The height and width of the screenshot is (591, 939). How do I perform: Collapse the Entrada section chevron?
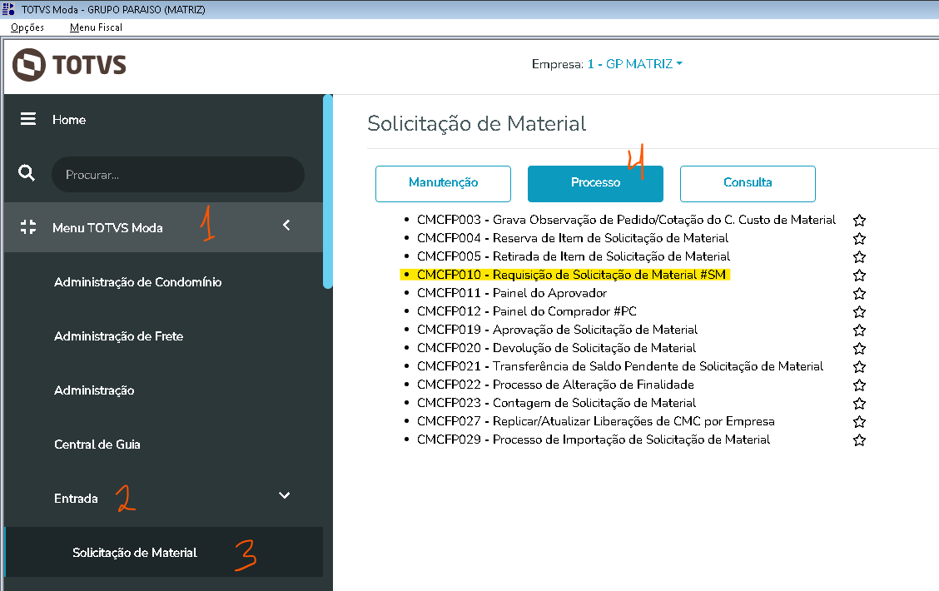285,496
